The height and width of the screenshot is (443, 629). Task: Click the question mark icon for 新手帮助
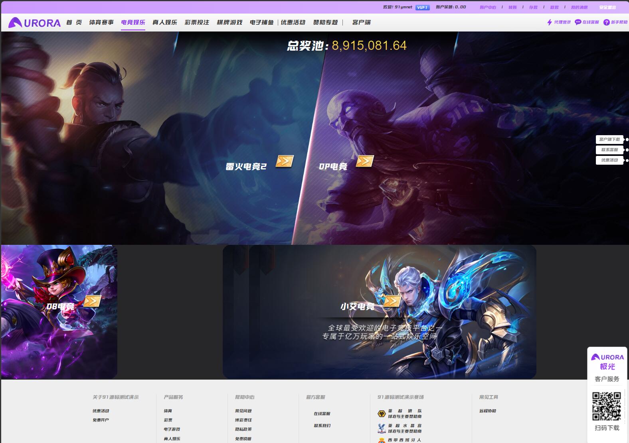point(607,22)
